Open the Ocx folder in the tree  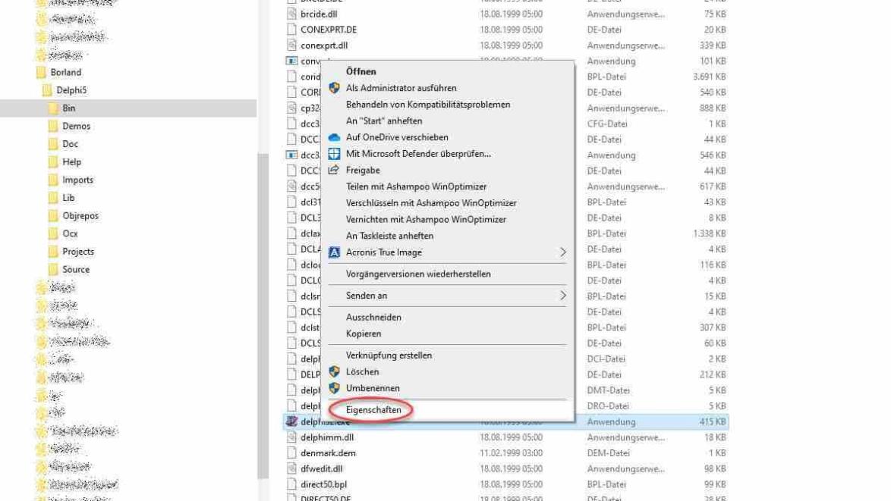coord(70,233)
